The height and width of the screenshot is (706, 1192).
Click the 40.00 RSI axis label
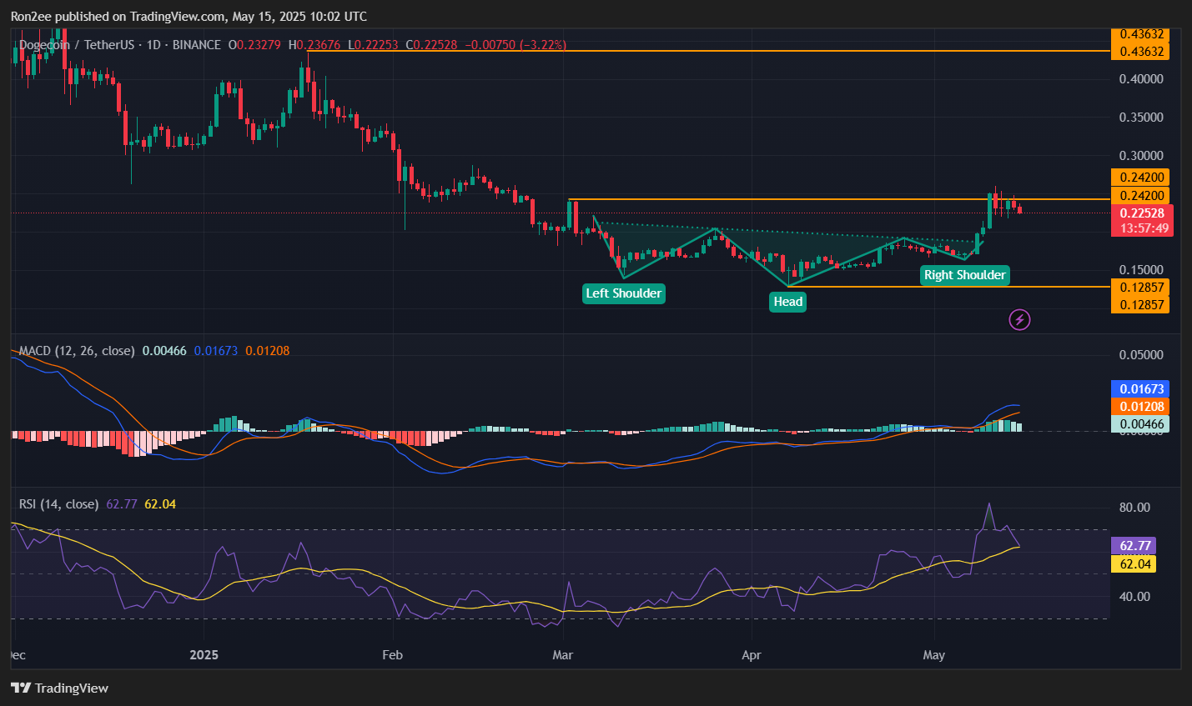(1134, 597)
